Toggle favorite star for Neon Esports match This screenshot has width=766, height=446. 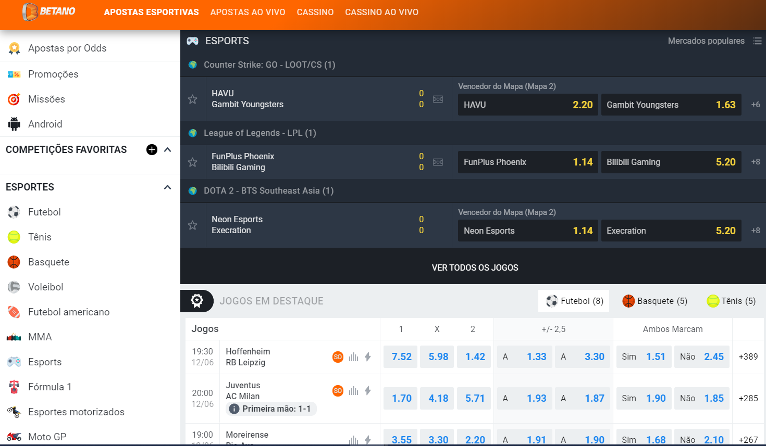click(x=193, y=225)
